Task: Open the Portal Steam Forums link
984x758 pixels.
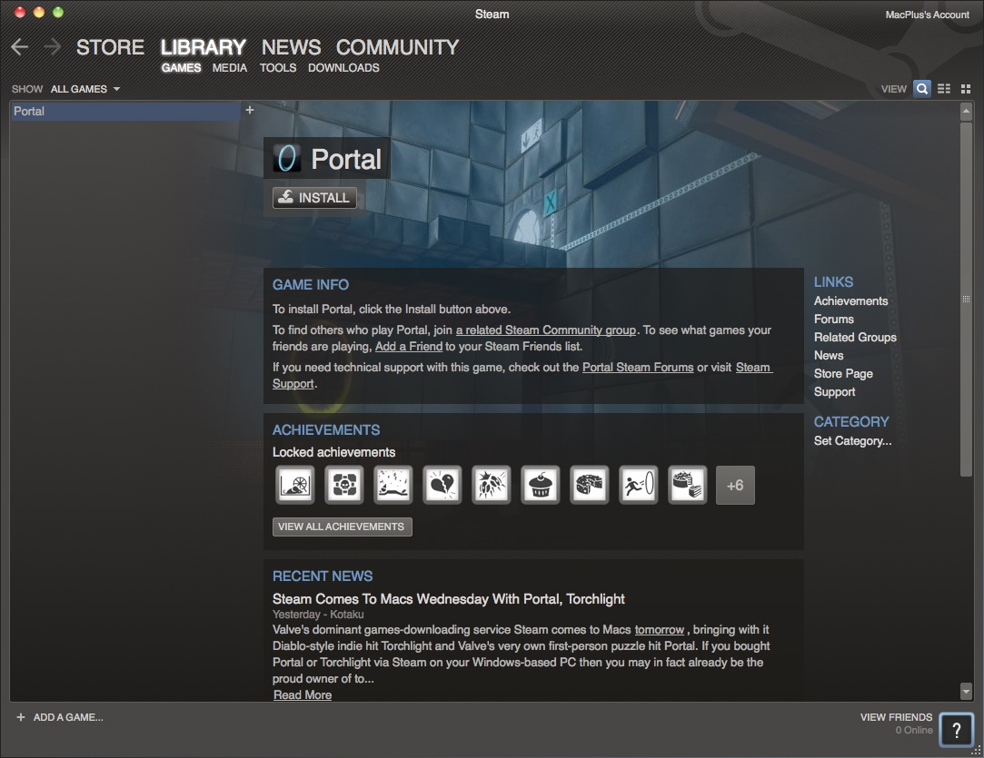Action: [638, 367]
